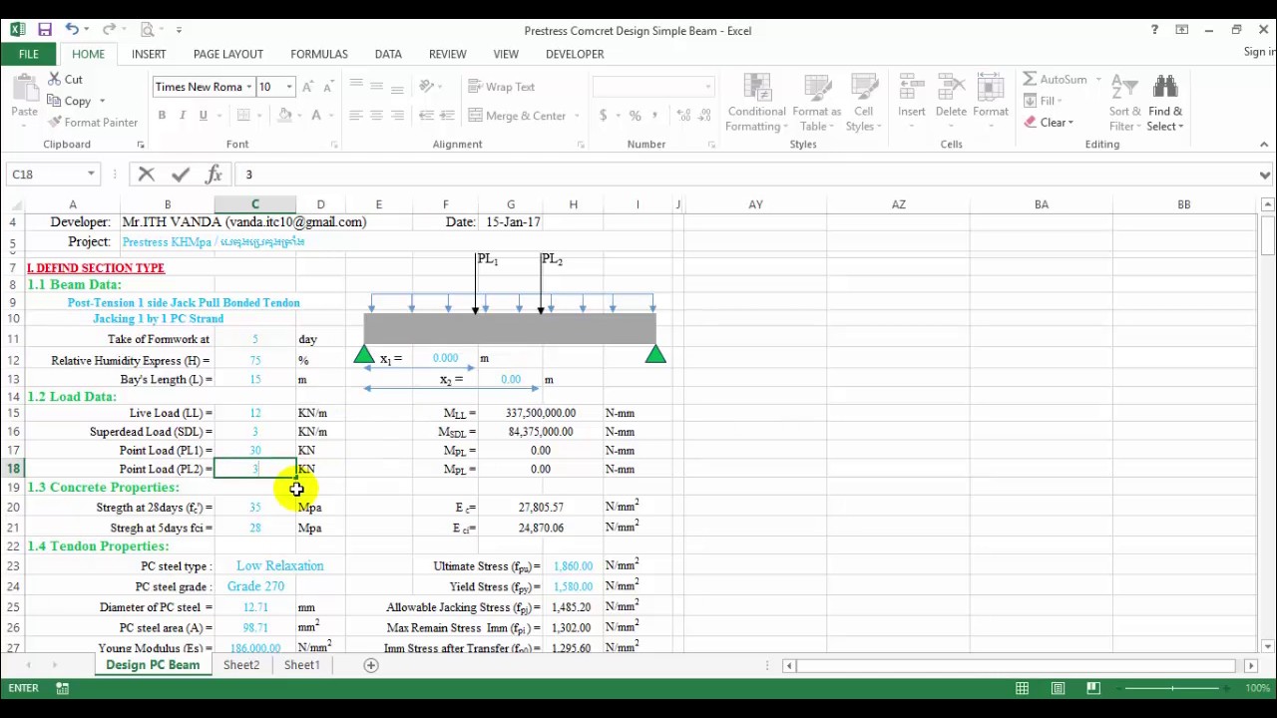This screenshot has height=718, width=1277.
Task: Toggle bold formatting
Action: pyautogui.click(x=162, y=116)
